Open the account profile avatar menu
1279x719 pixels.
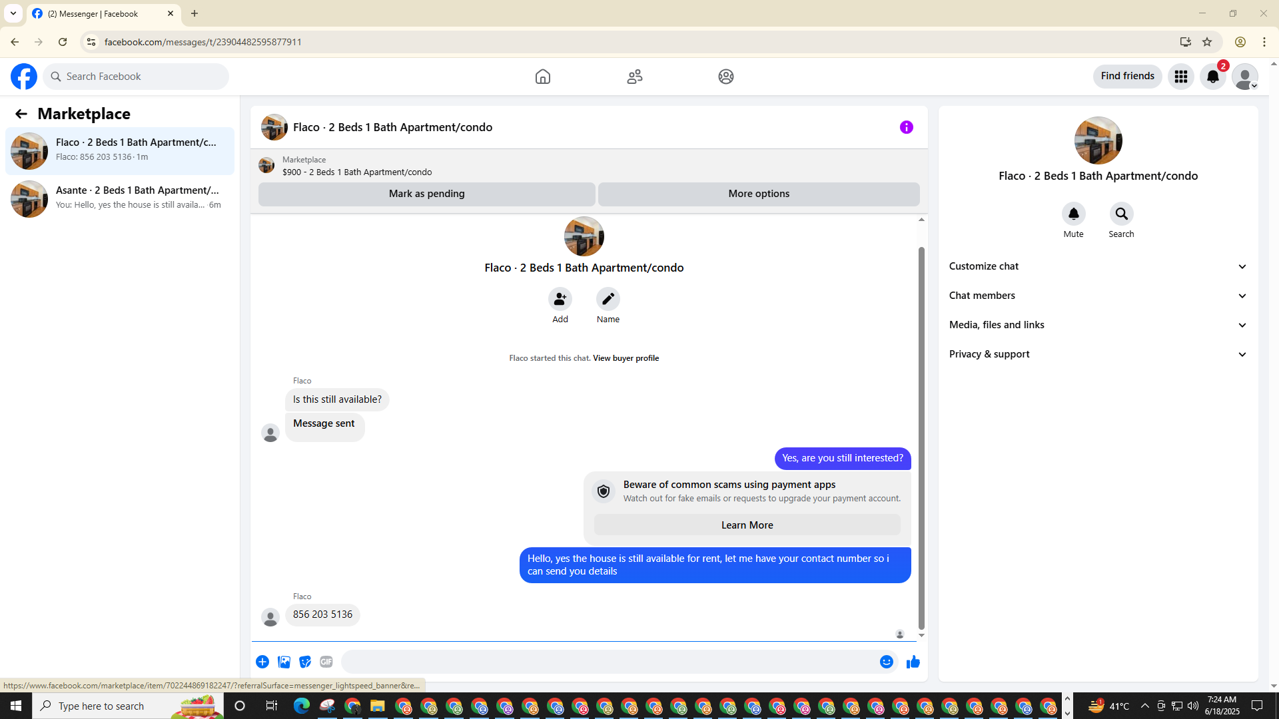(x=1245, y=77)
